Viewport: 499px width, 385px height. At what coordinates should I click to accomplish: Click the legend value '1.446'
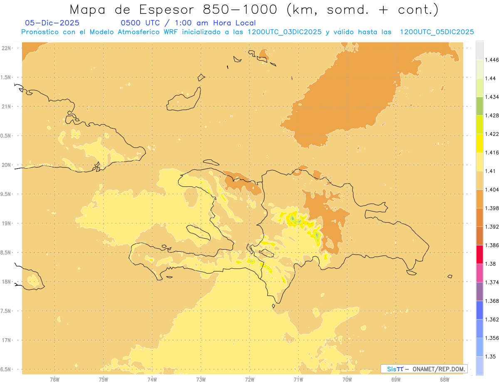coord(492,60)
